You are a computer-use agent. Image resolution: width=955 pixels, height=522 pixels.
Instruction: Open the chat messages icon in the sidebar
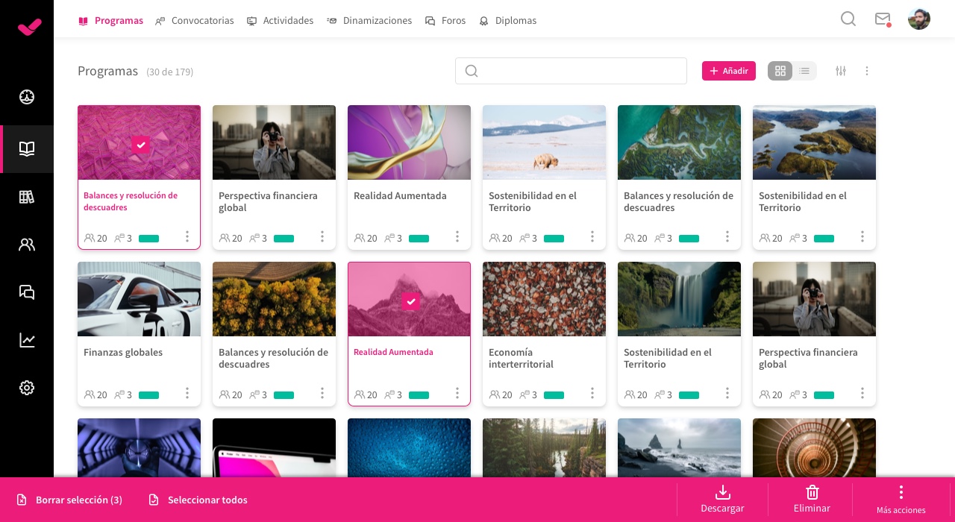pos(27,292)
